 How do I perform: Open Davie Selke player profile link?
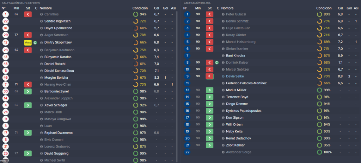coord(233,76)
